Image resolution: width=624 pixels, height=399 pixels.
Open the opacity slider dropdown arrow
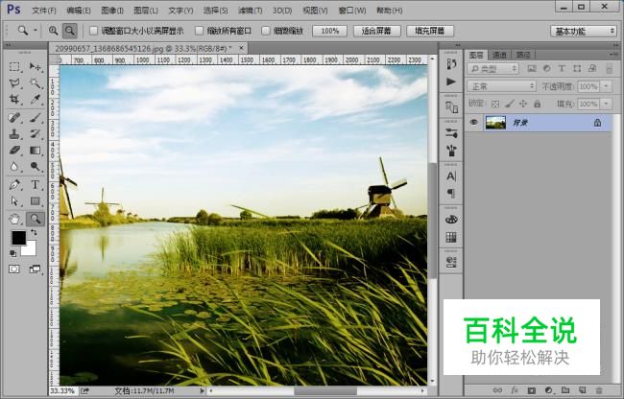click(x=606, y=86)
